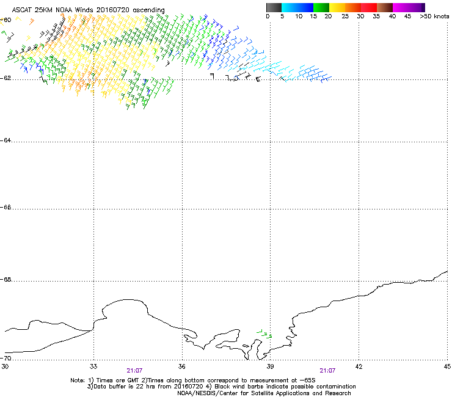
Task: Click the legend scale label '10'
Action: pos(299,16)
